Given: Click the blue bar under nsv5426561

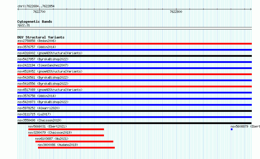Looking at the screenshot, I should point(134,80).
